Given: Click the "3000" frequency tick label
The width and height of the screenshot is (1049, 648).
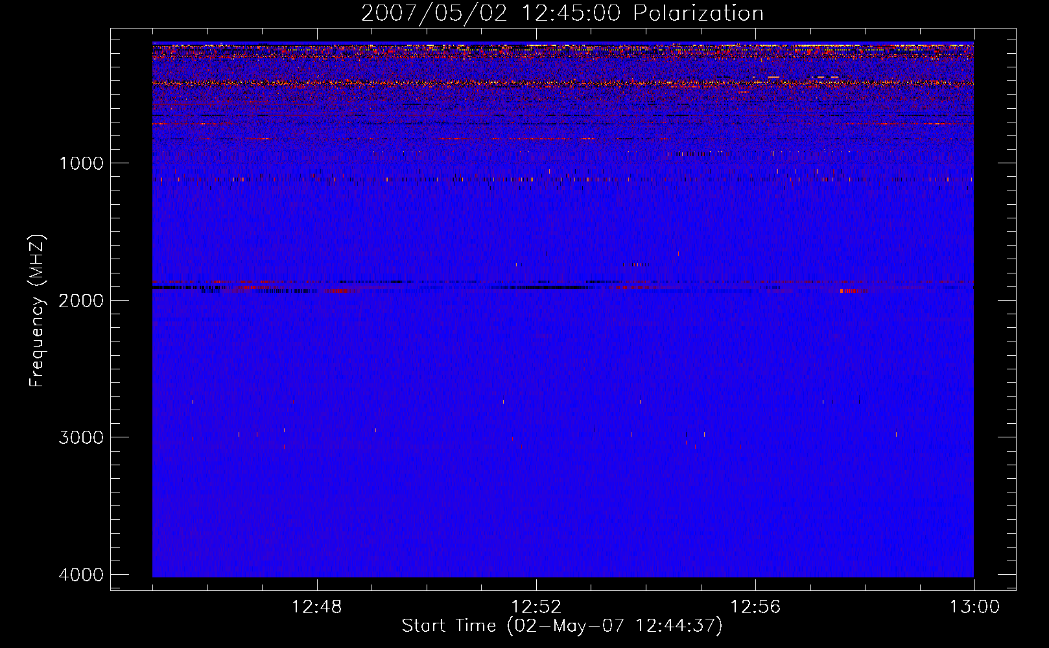Looking at the screenshot, I should [81, 437].
